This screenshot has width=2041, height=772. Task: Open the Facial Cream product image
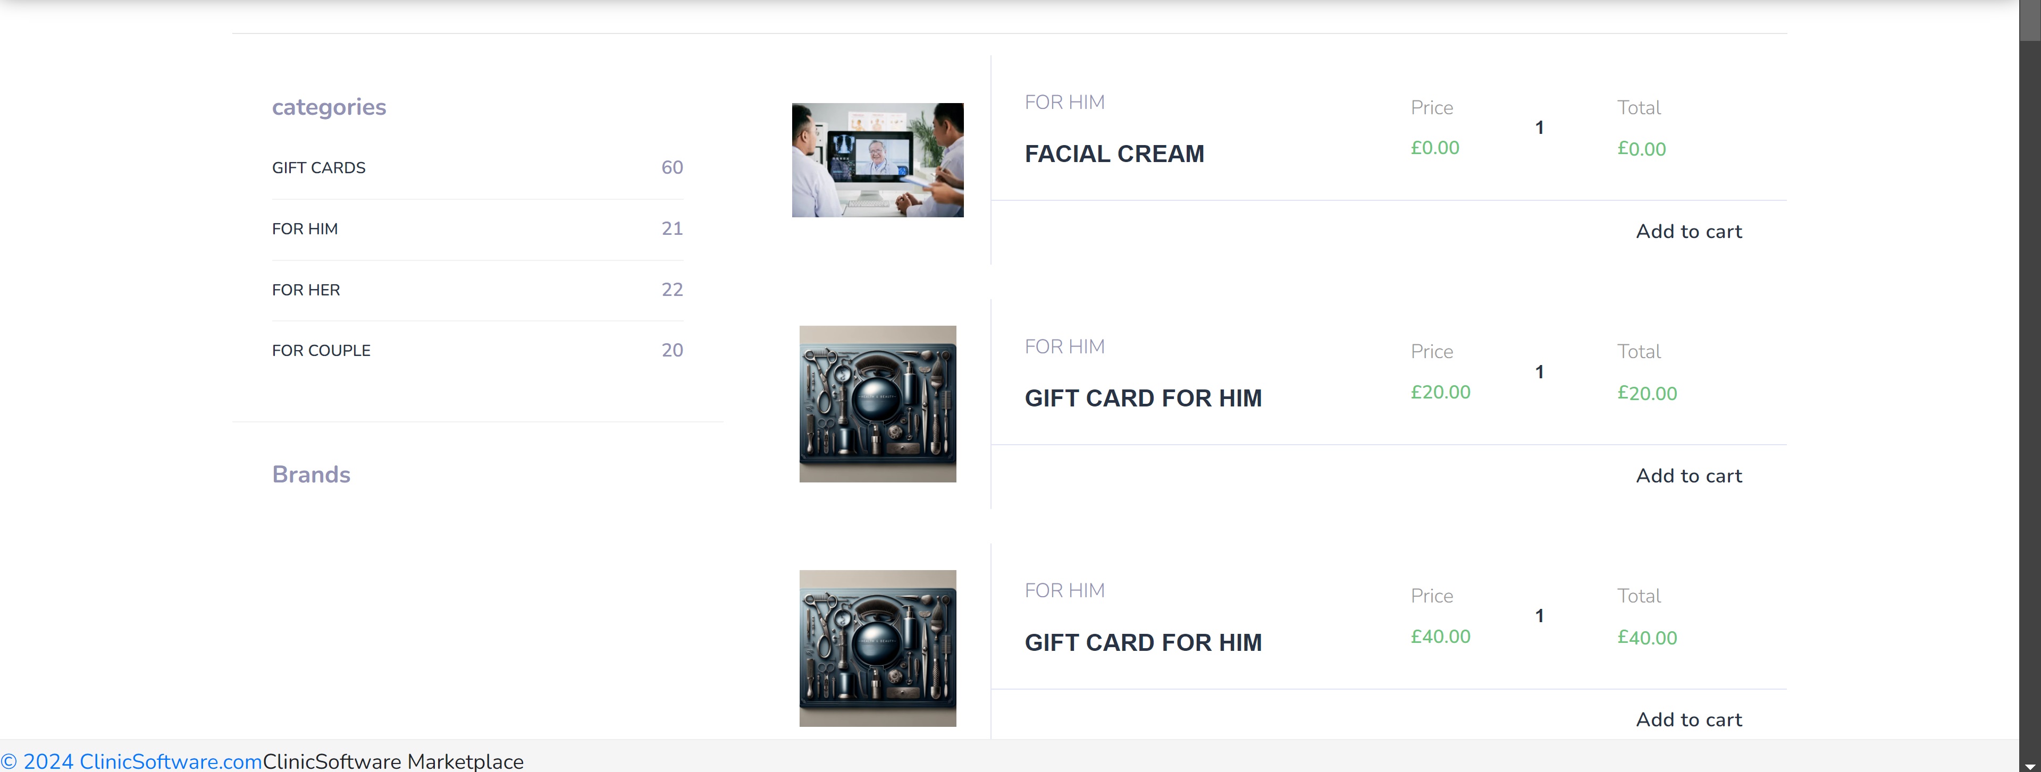(x=878, y=160)
